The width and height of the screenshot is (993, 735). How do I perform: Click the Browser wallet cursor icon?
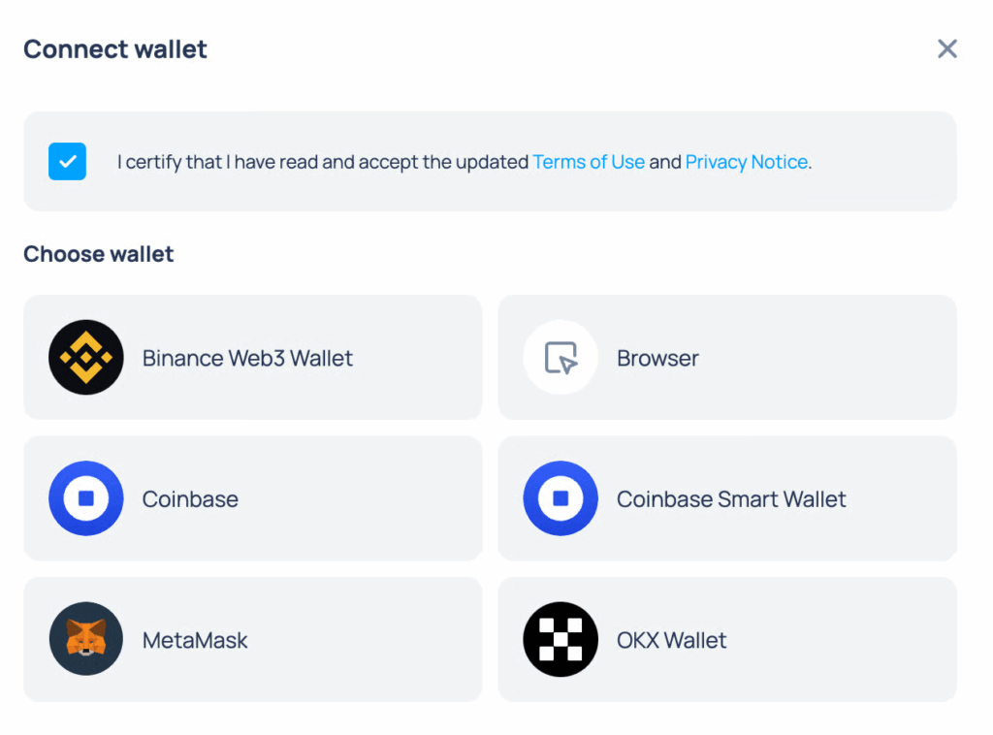click(x=561, y=358)
